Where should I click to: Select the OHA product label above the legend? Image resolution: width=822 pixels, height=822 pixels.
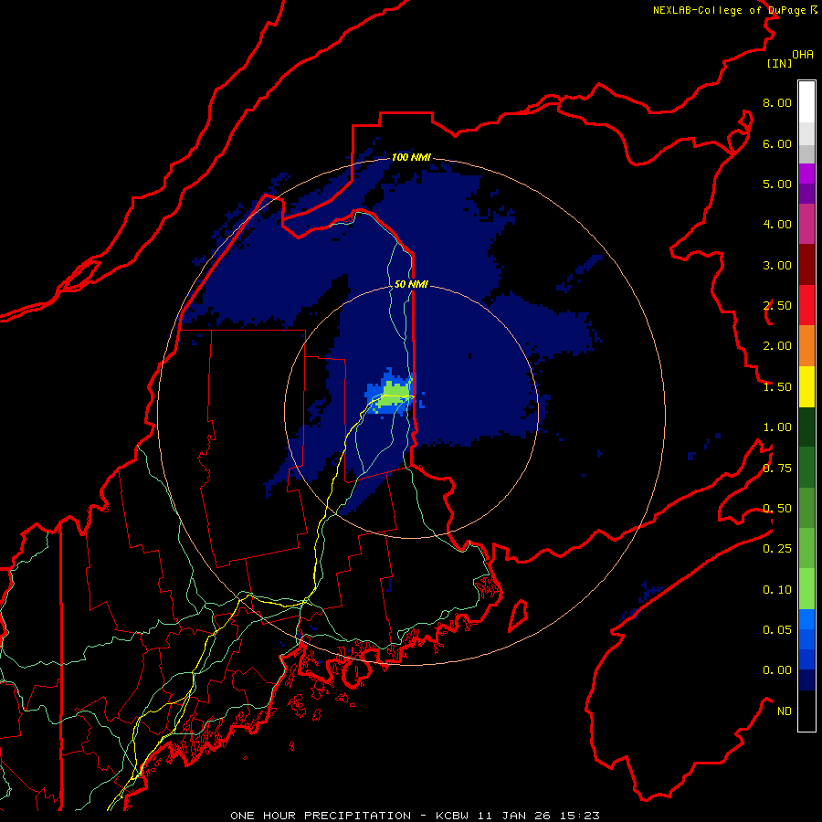coord(803,55)
